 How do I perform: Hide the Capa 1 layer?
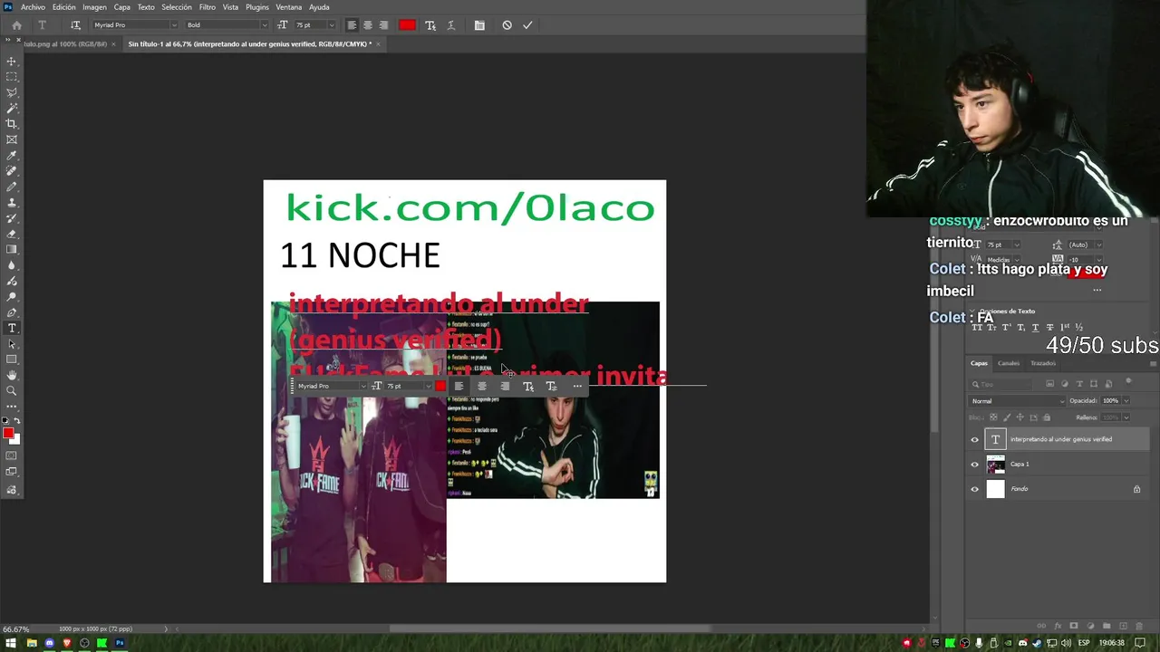[975, 465]
